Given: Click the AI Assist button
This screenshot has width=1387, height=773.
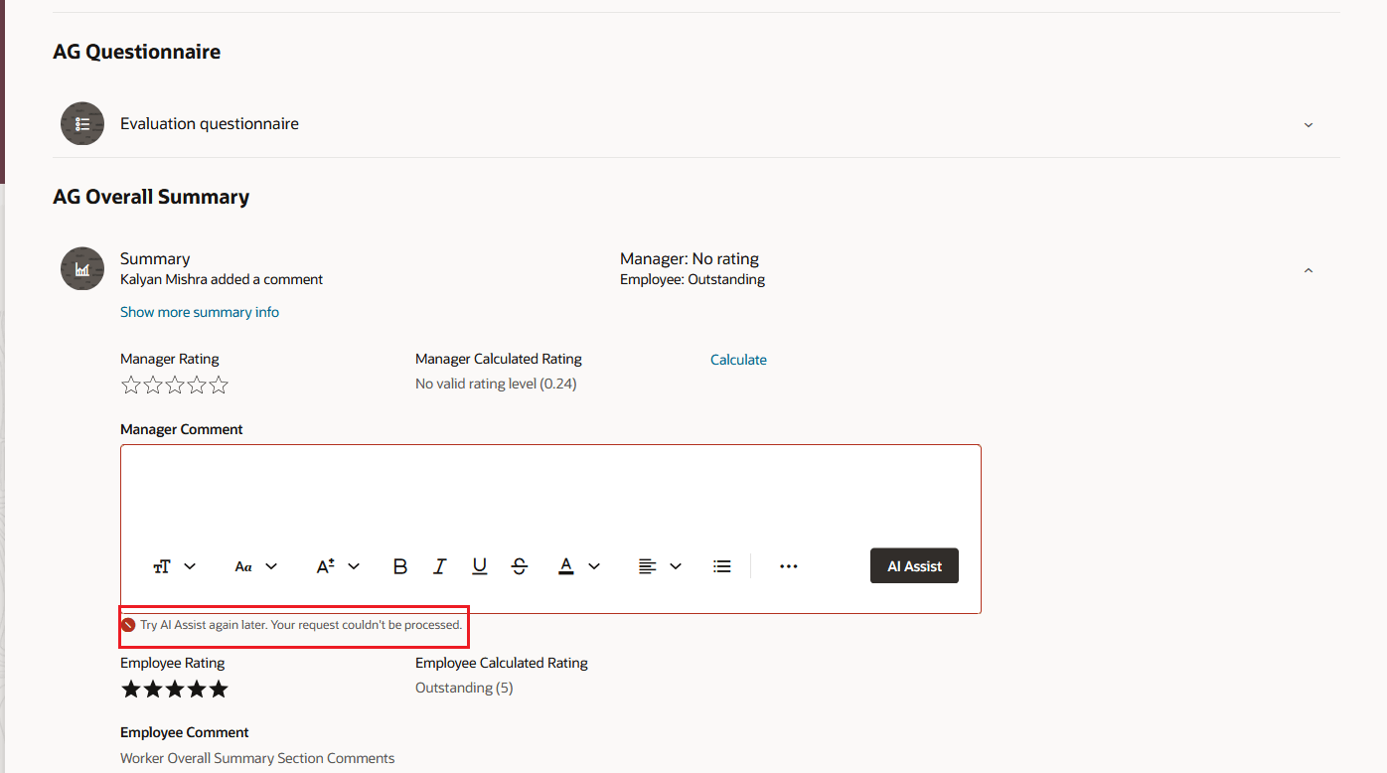Looking at the screenshot, I should [914, 565].
